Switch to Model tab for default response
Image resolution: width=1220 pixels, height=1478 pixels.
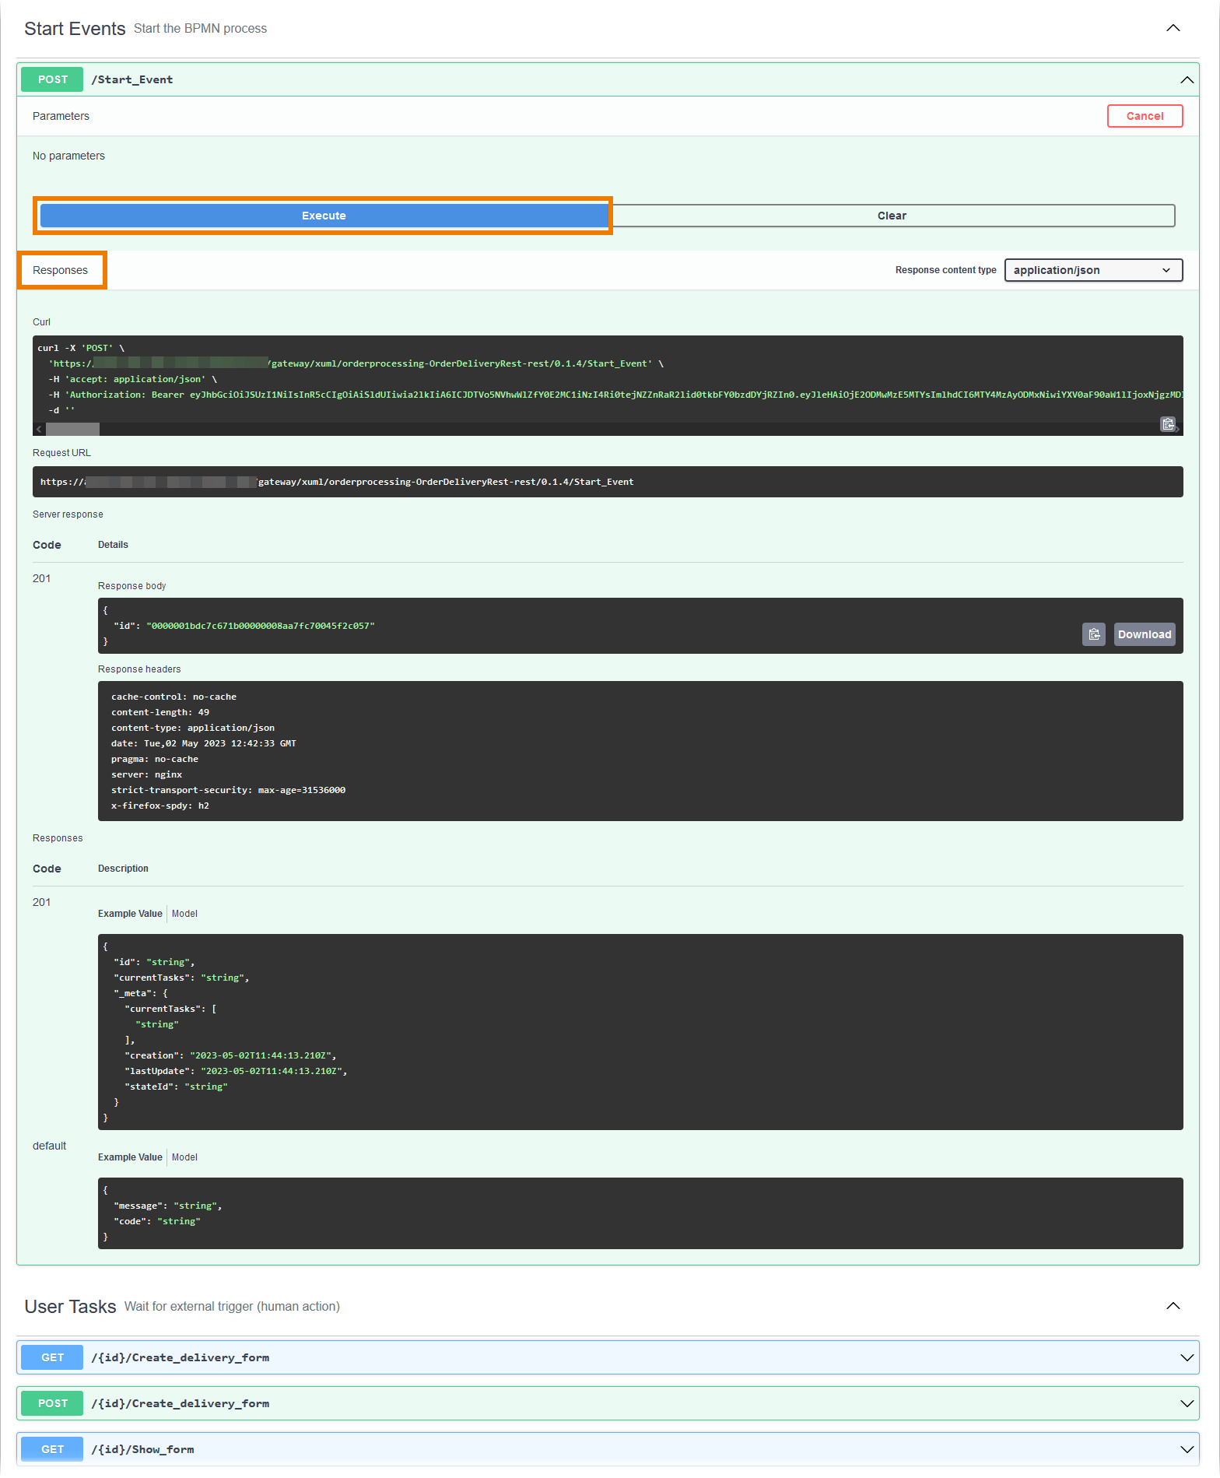[184, 1157]
